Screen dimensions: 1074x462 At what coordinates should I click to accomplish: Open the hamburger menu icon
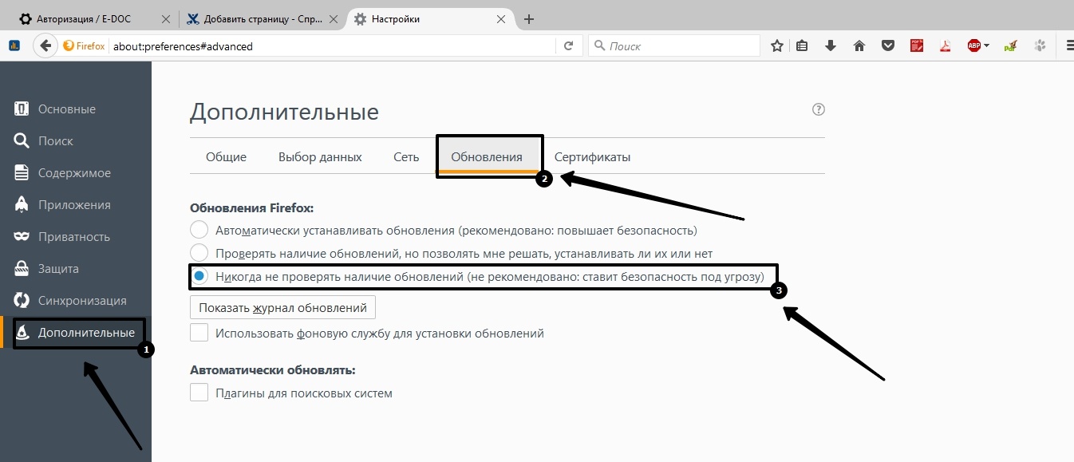pyautogui.click(x=1068, y=46)
